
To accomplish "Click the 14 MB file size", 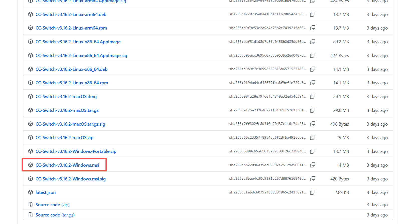I will click(343, 165).
